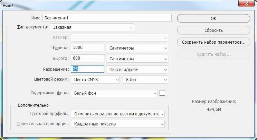
Task: Click Сохранить набор параметров button
Action: 213,42
